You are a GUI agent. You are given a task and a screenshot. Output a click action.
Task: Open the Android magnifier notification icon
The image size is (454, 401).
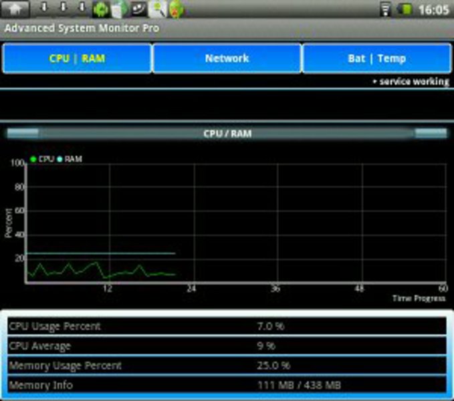[x=157, y=9]
